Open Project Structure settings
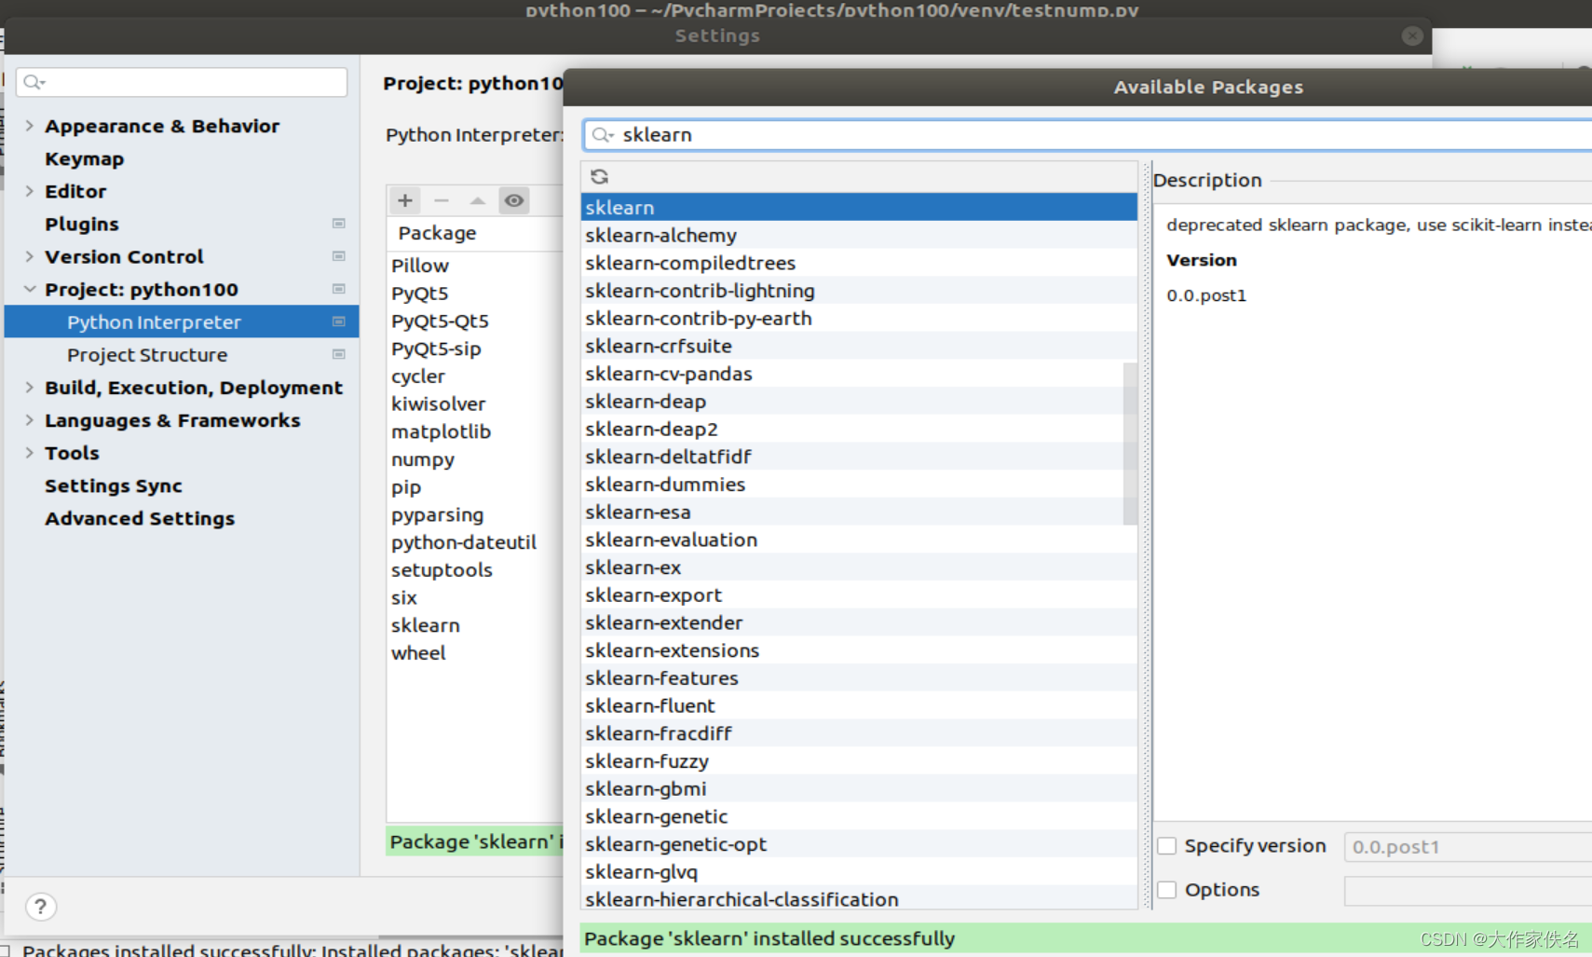 click(147, 355)
